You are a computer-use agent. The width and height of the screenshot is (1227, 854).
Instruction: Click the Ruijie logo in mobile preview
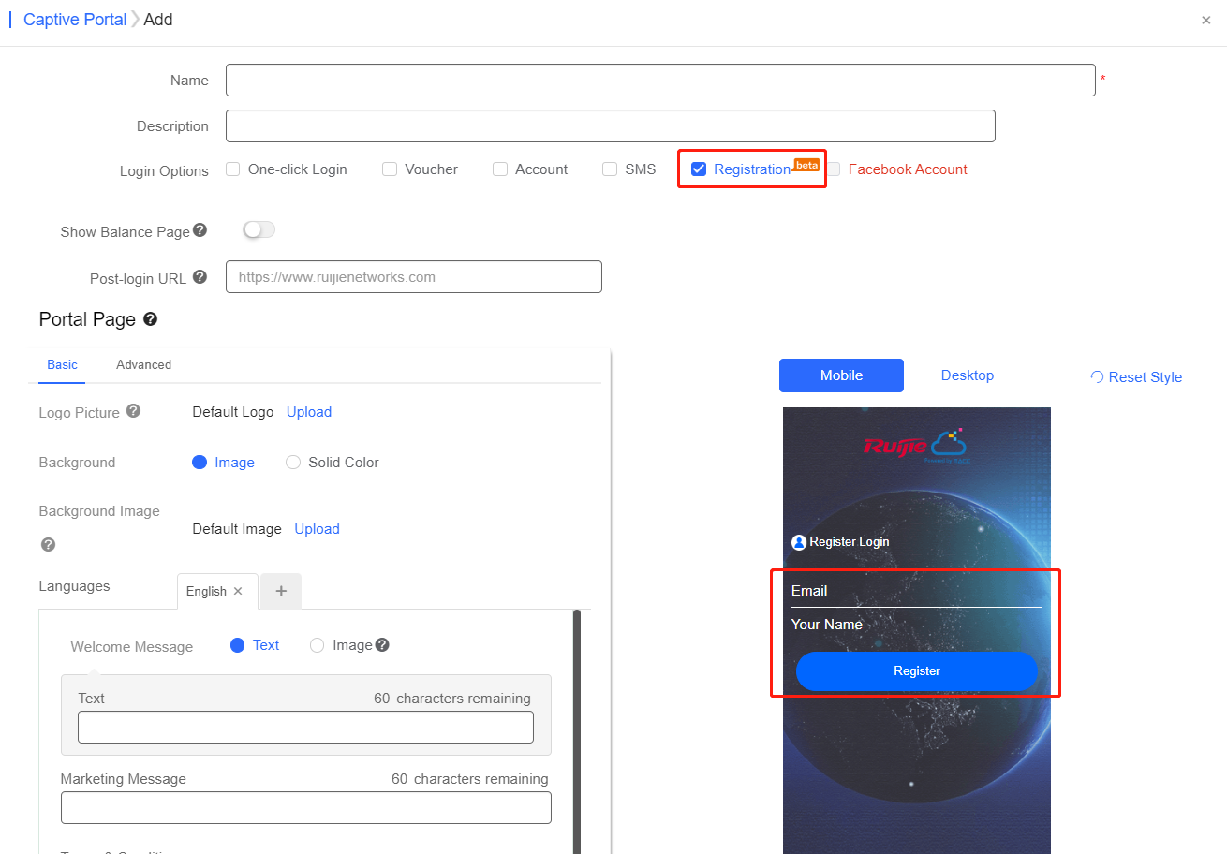pyautogui.click(x=915, y=445)
